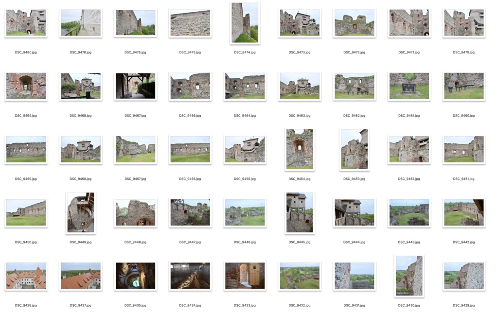The width and height of the screenshot is (498, 315).
Task: Select the DSC_9480.jpg thumbnail
Action: [x=26, y=22]
